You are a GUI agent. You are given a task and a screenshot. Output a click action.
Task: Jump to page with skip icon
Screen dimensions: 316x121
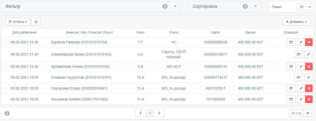click(308, 113)
